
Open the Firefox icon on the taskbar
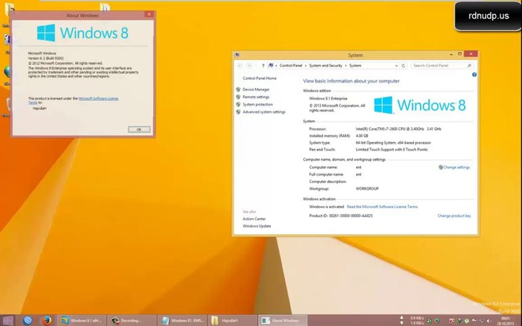[47, 320]
